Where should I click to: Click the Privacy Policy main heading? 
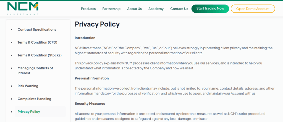click(x=97, y=24)
